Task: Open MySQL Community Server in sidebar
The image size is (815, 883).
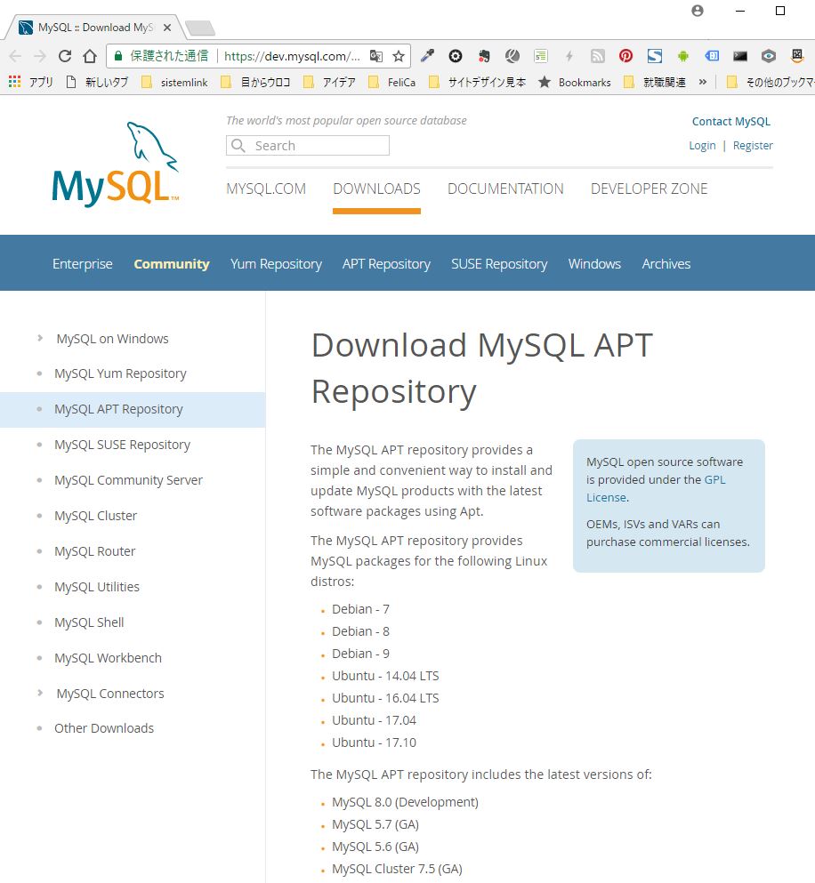Action: point(128,480)
